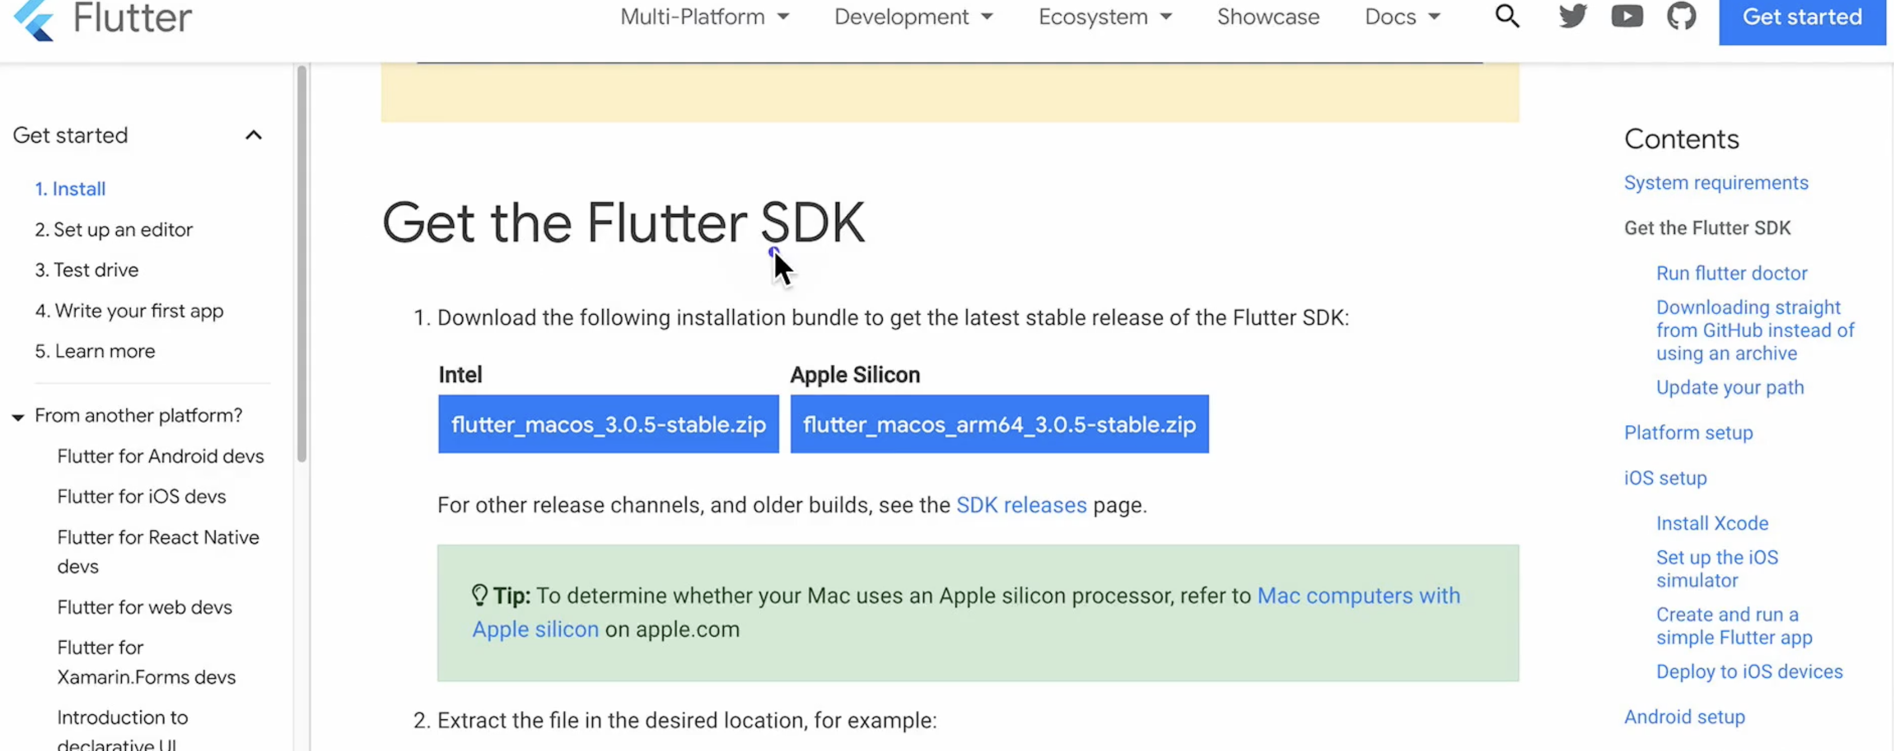Jump to Platform setup

click(x=1688, y=433)
